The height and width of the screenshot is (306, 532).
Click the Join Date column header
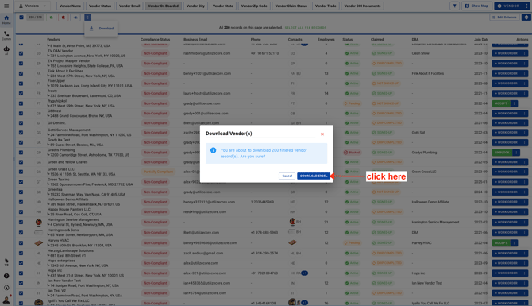(480, 40)
